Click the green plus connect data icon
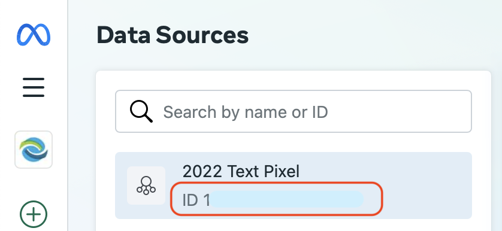Screen dimensions: 502x231 [34, 214]
